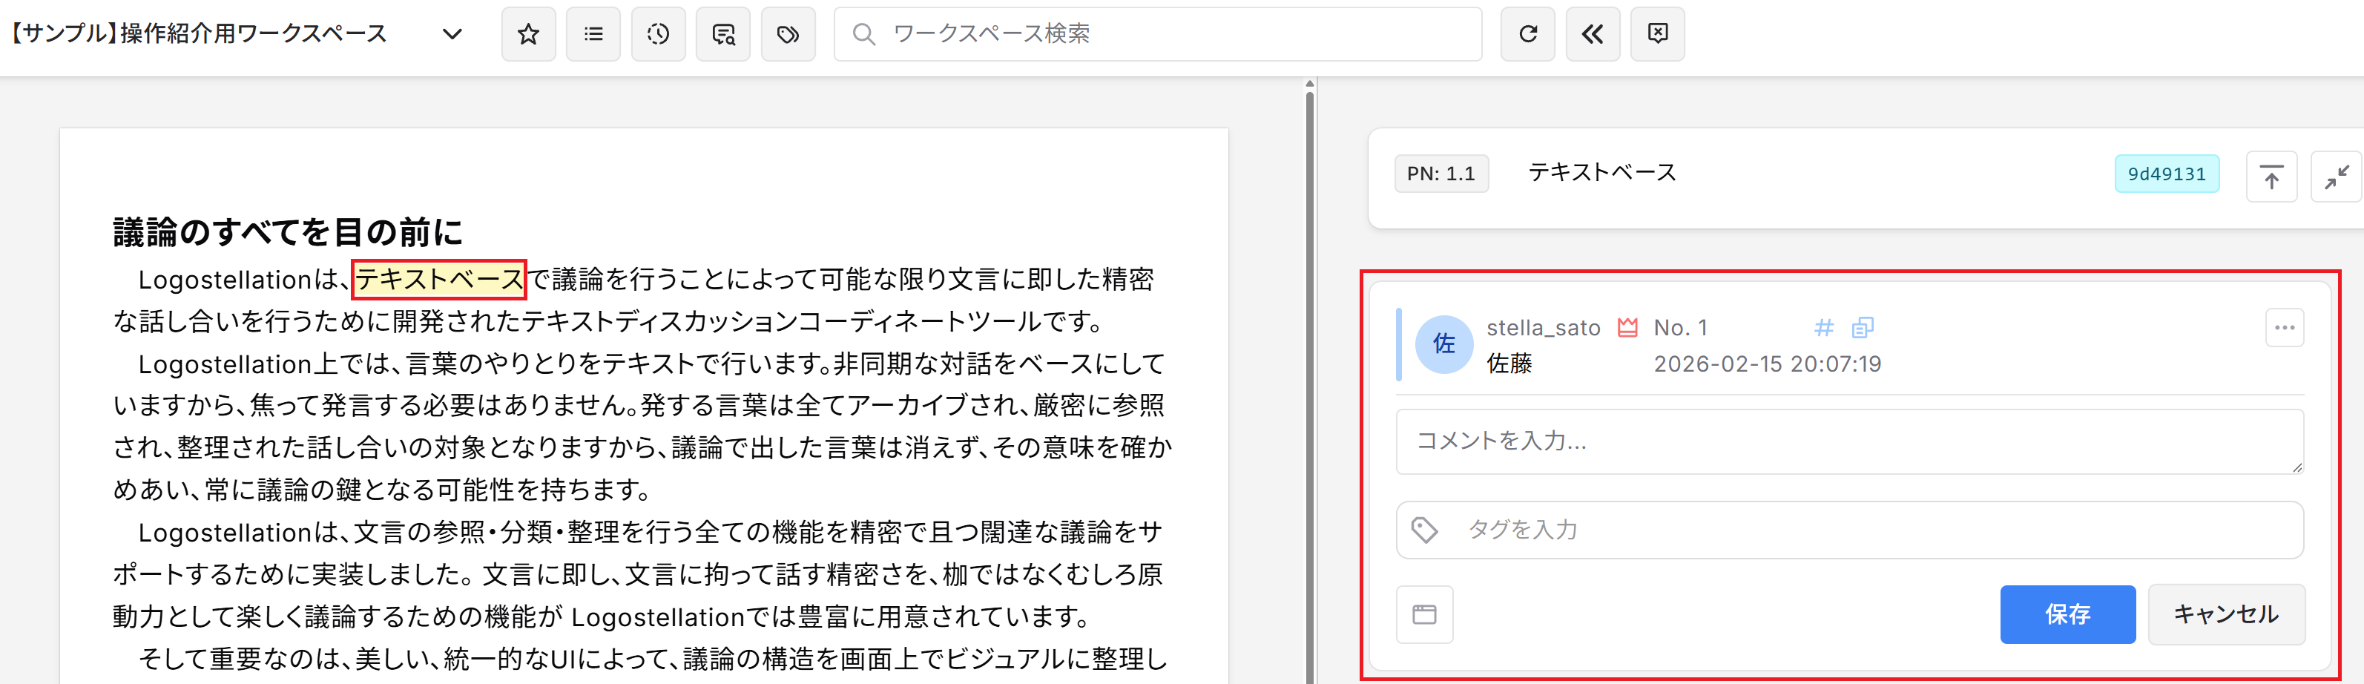Image resolution: width=2364 pixels, height=684 pixels.
Task: Open the comment search icon
Action: 723,34
